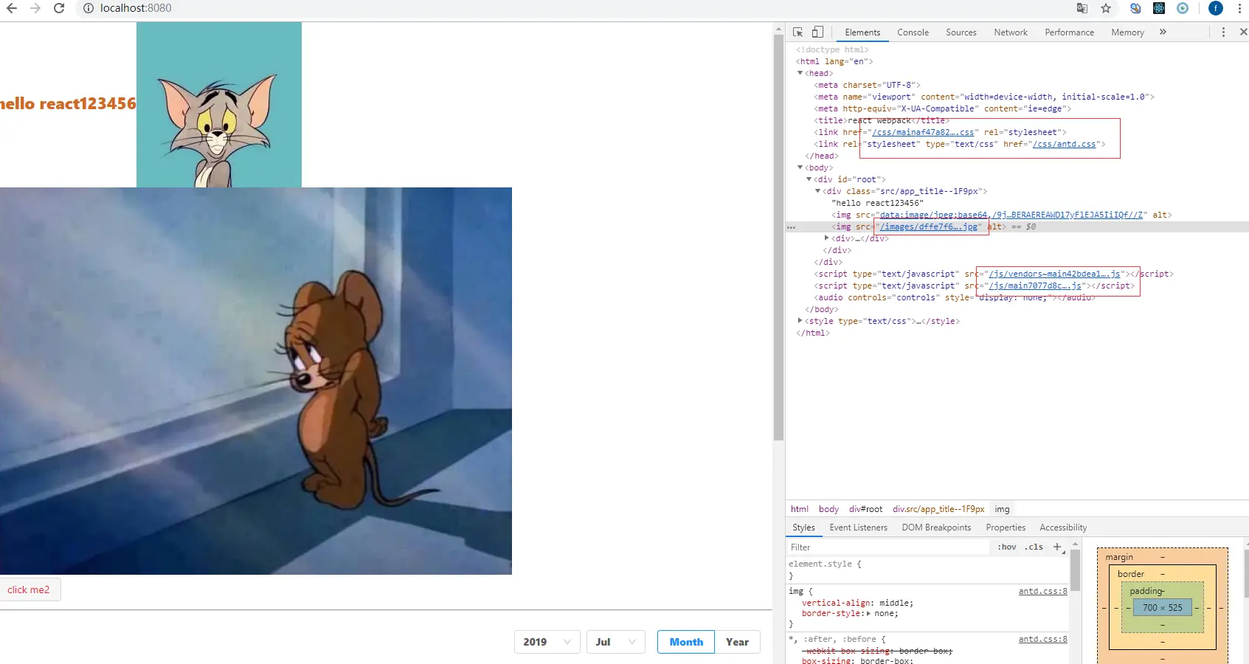Reload the localhost page
Screen dimensions: 1249x664
[x=59, y=8]
